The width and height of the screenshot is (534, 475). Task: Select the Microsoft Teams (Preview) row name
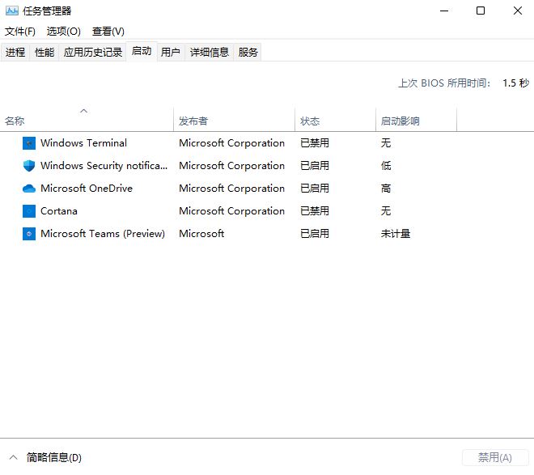click(x=103, y=234)
